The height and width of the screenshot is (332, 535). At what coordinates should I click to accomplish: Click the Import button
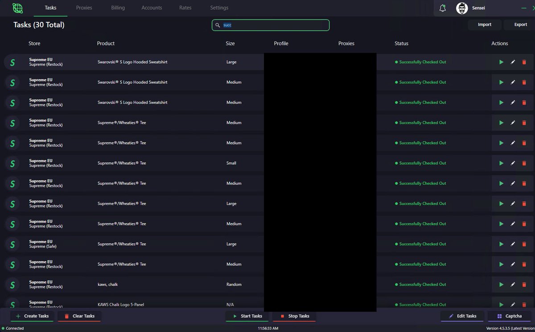(485, 25)
